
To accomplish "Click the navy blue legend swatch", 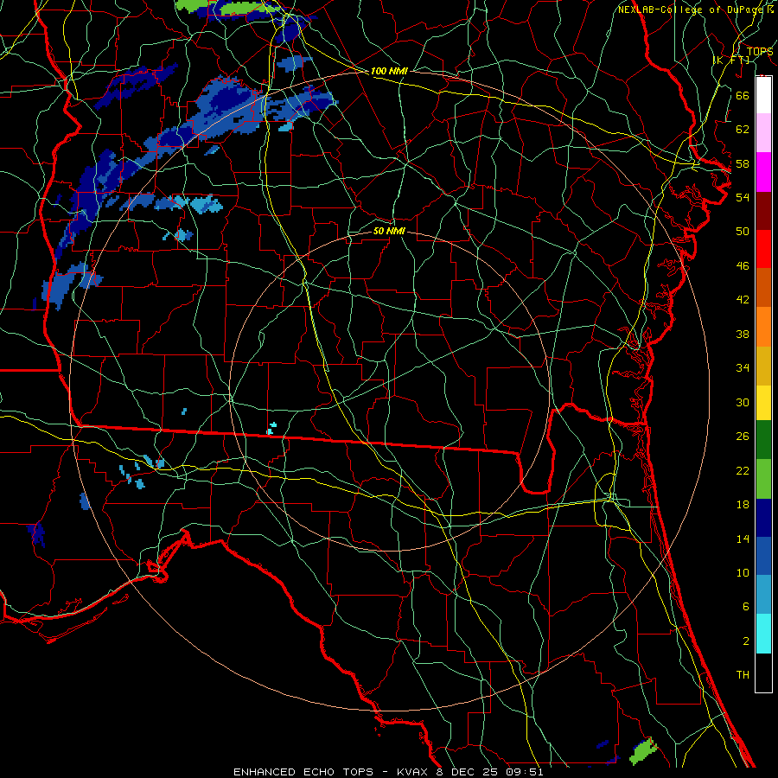I will [x=763, y=518].
